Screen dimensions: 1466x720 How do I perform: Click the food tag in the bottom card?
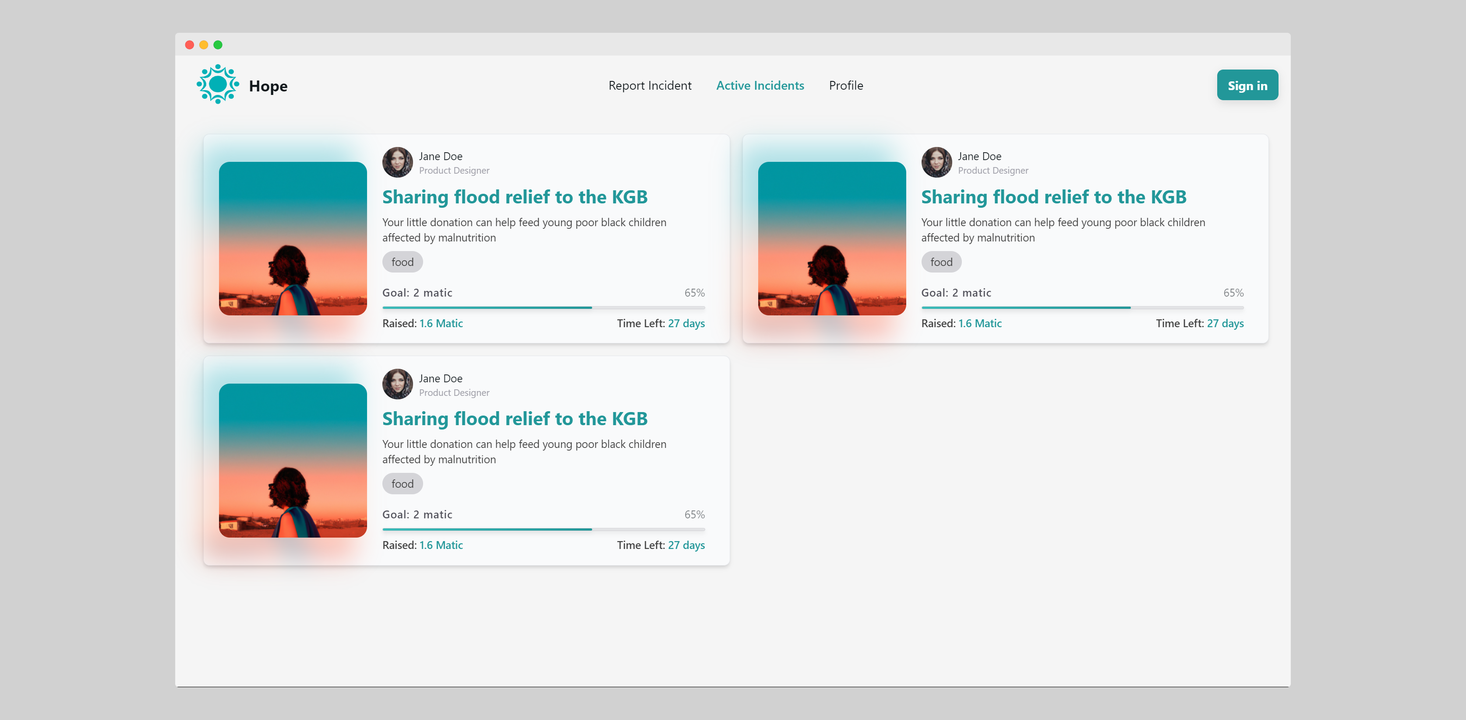pos(403,484)
